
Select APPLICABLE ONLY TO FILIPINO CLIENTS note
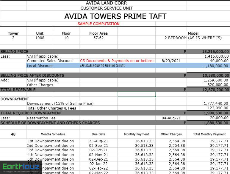[x=102, y=66]
